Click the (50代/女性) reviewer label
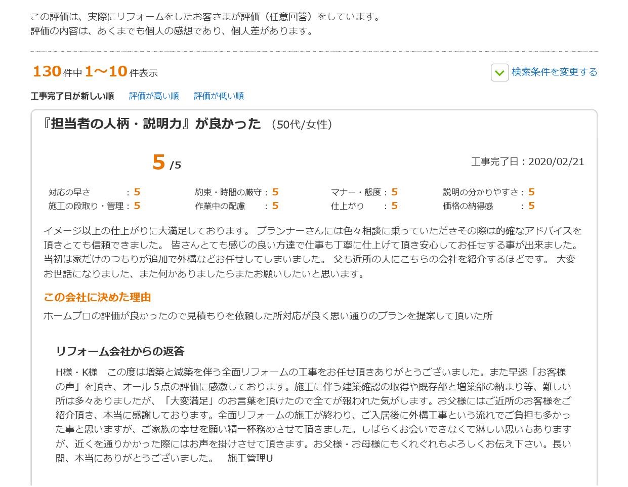628x487 pixels. pos(302,125)
